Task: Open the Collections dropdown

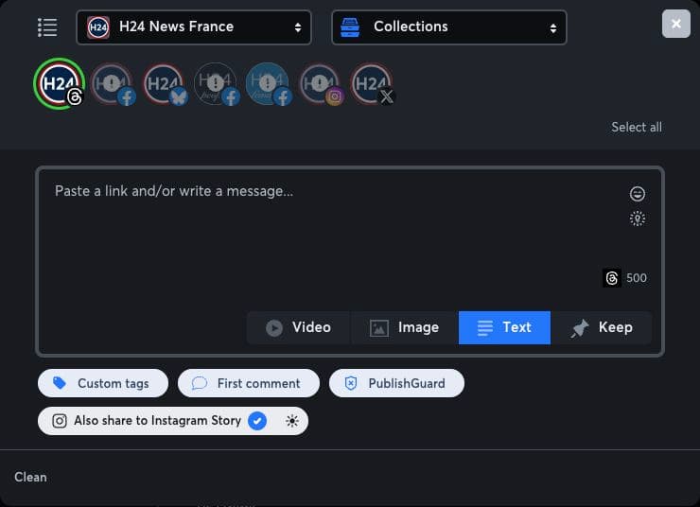Action: tap(449, 27)
